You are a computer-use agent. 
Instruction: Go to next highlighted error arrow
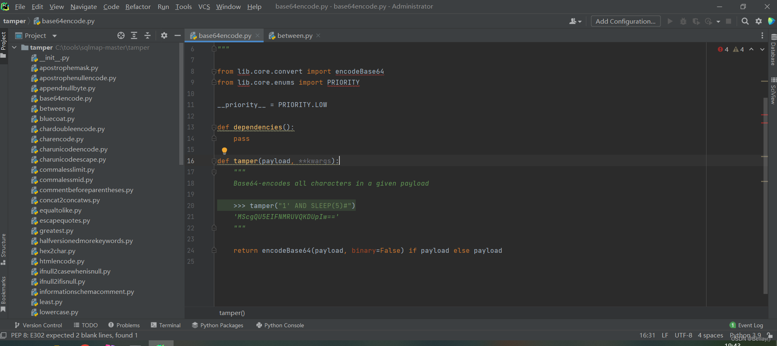pos(762,49)
